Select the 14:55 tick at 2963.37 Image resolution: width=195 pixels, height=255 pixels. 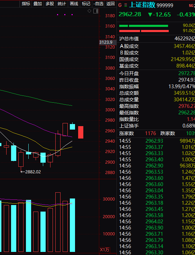[156, 147]
